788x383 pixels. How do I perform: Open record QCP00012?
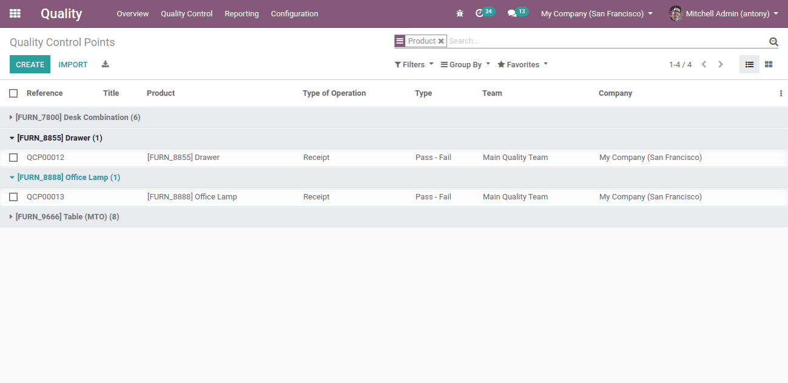[45, 158]
